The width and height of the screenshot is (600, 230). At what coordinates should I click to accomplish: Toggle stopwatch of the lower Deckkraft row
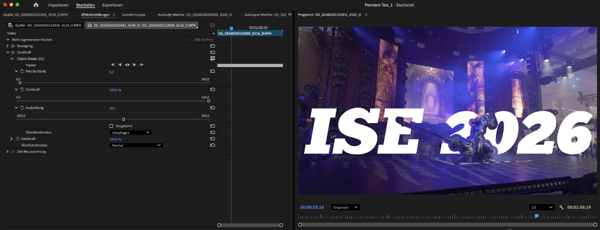click(x=18, y=139)
